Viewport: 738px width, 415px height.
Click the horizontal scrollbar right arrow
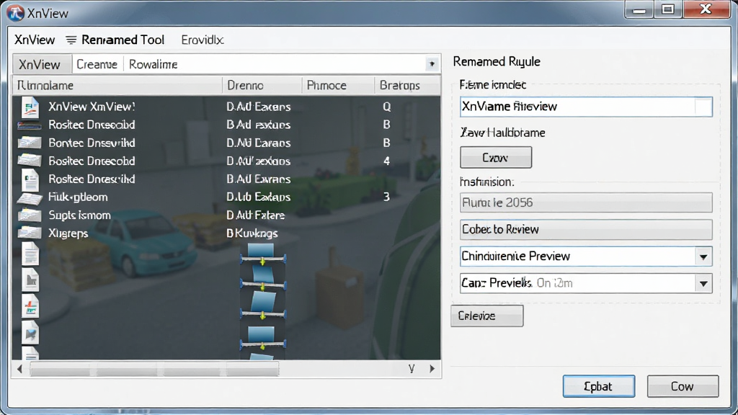coord(432,369)
